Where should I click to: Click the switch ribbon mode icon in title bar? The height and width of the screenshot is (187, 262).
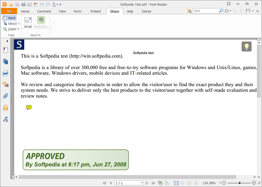(x=229, y=4)
